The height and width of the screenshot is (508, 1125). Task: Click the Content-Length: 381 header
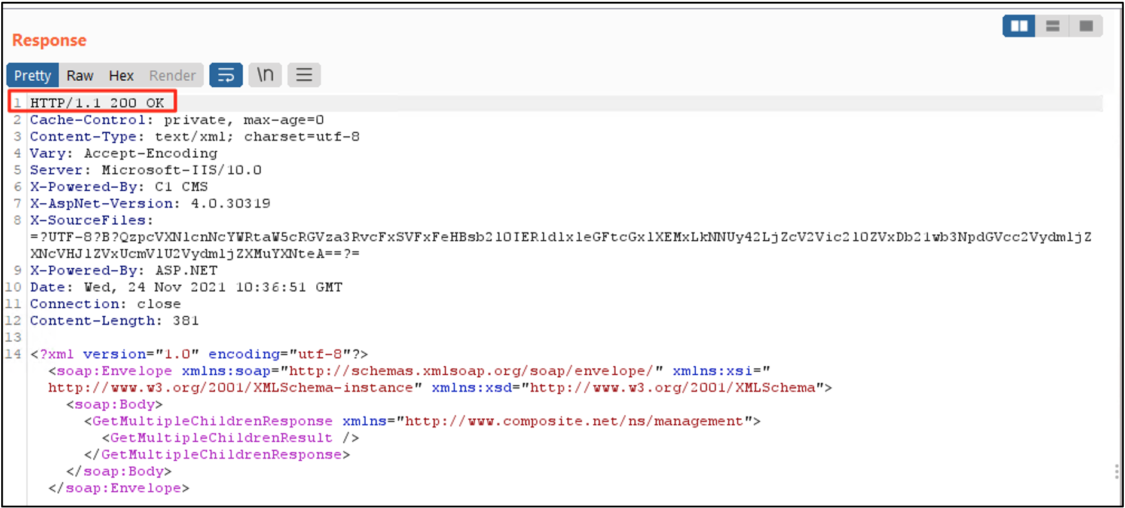(x=114, y=320)
